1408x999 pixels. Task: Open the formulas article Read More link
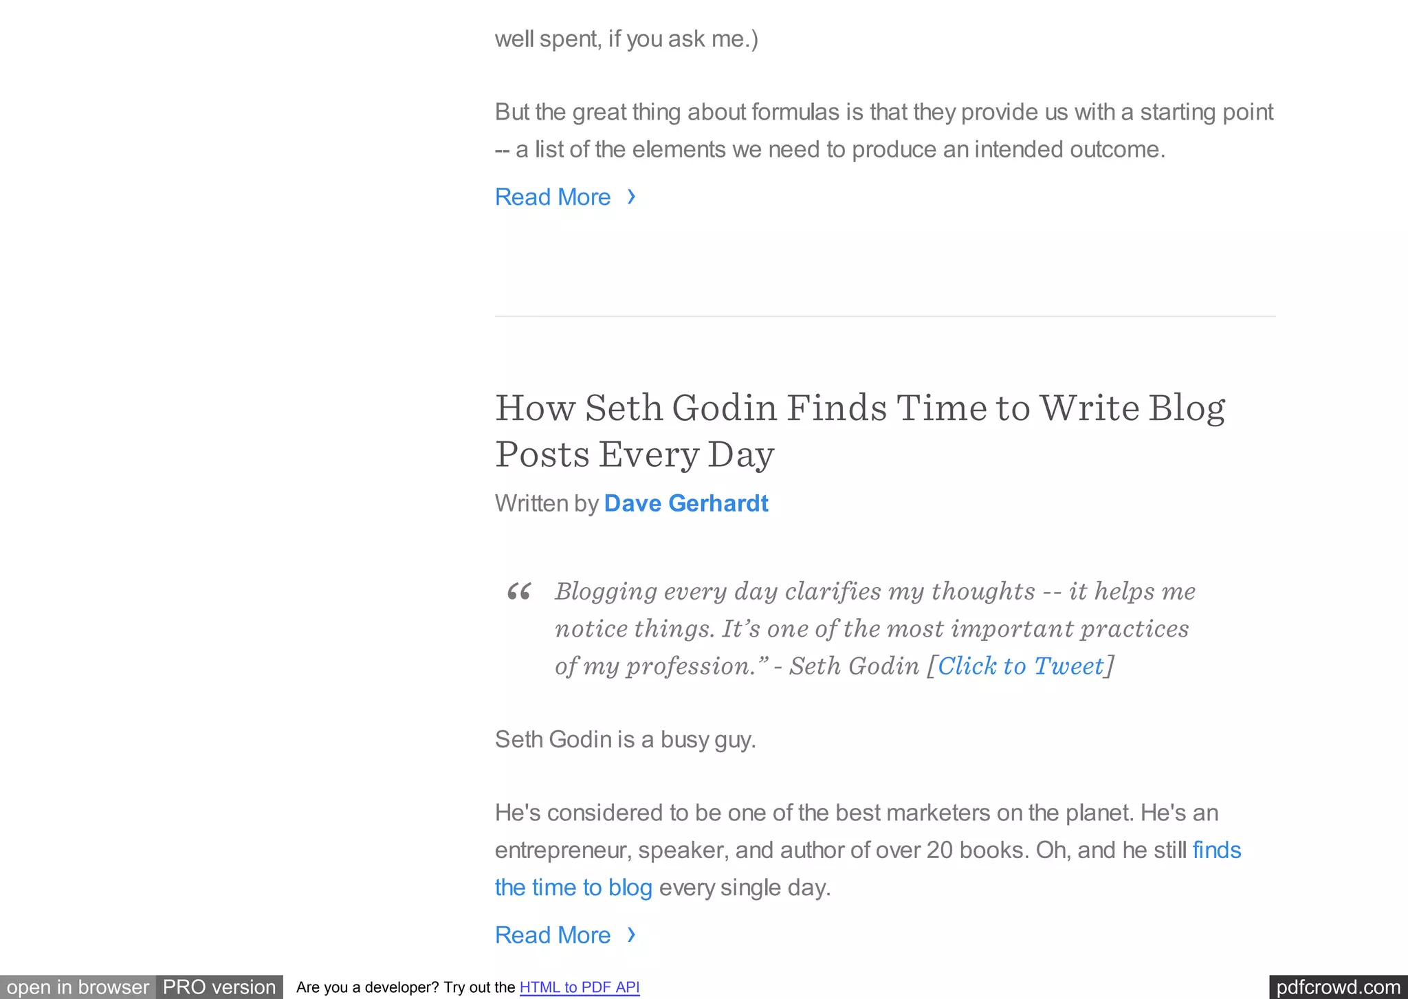click(553, 197)
